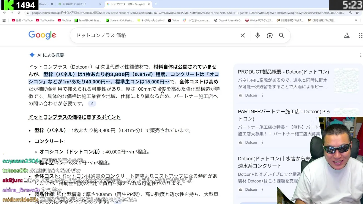Image resolution: width=363 pixels, height=204 pixels.
Task: Click ドットコンプラスの価格に関するポイント heading
Action: coord(75,117)
